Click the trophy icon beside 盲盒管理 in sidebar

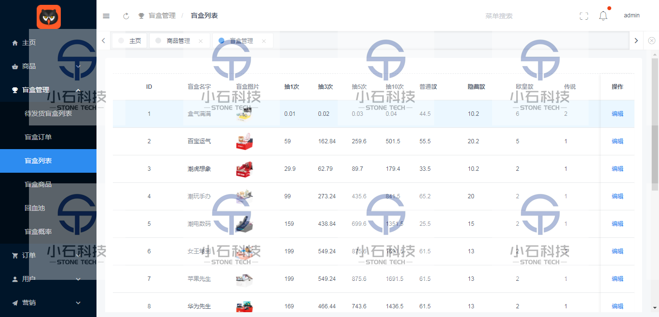point(15,90)
